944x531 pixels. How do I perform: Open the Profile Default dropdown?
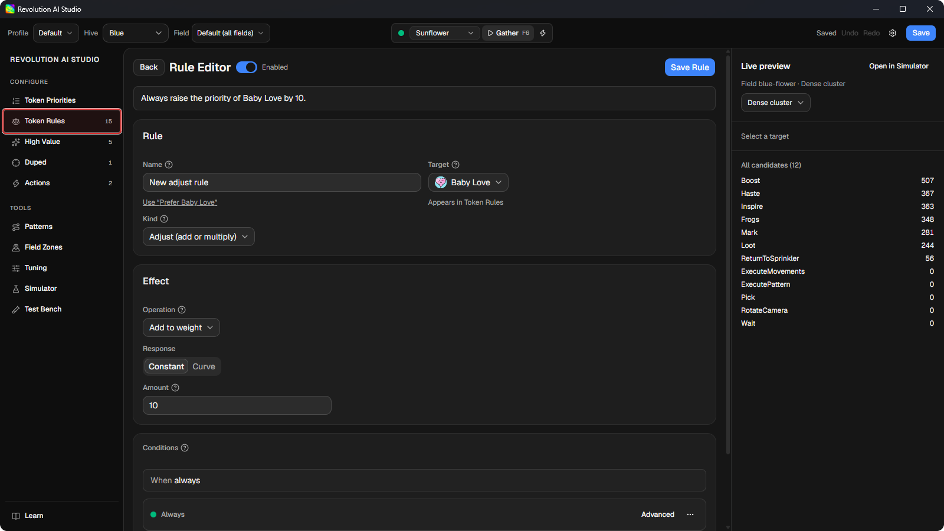(x=56, y=33)
